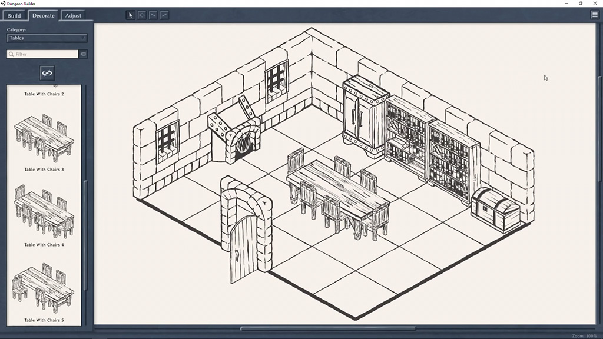603x339 pixels.
Task: Switch to the Decorate tab
Action: 43,16
